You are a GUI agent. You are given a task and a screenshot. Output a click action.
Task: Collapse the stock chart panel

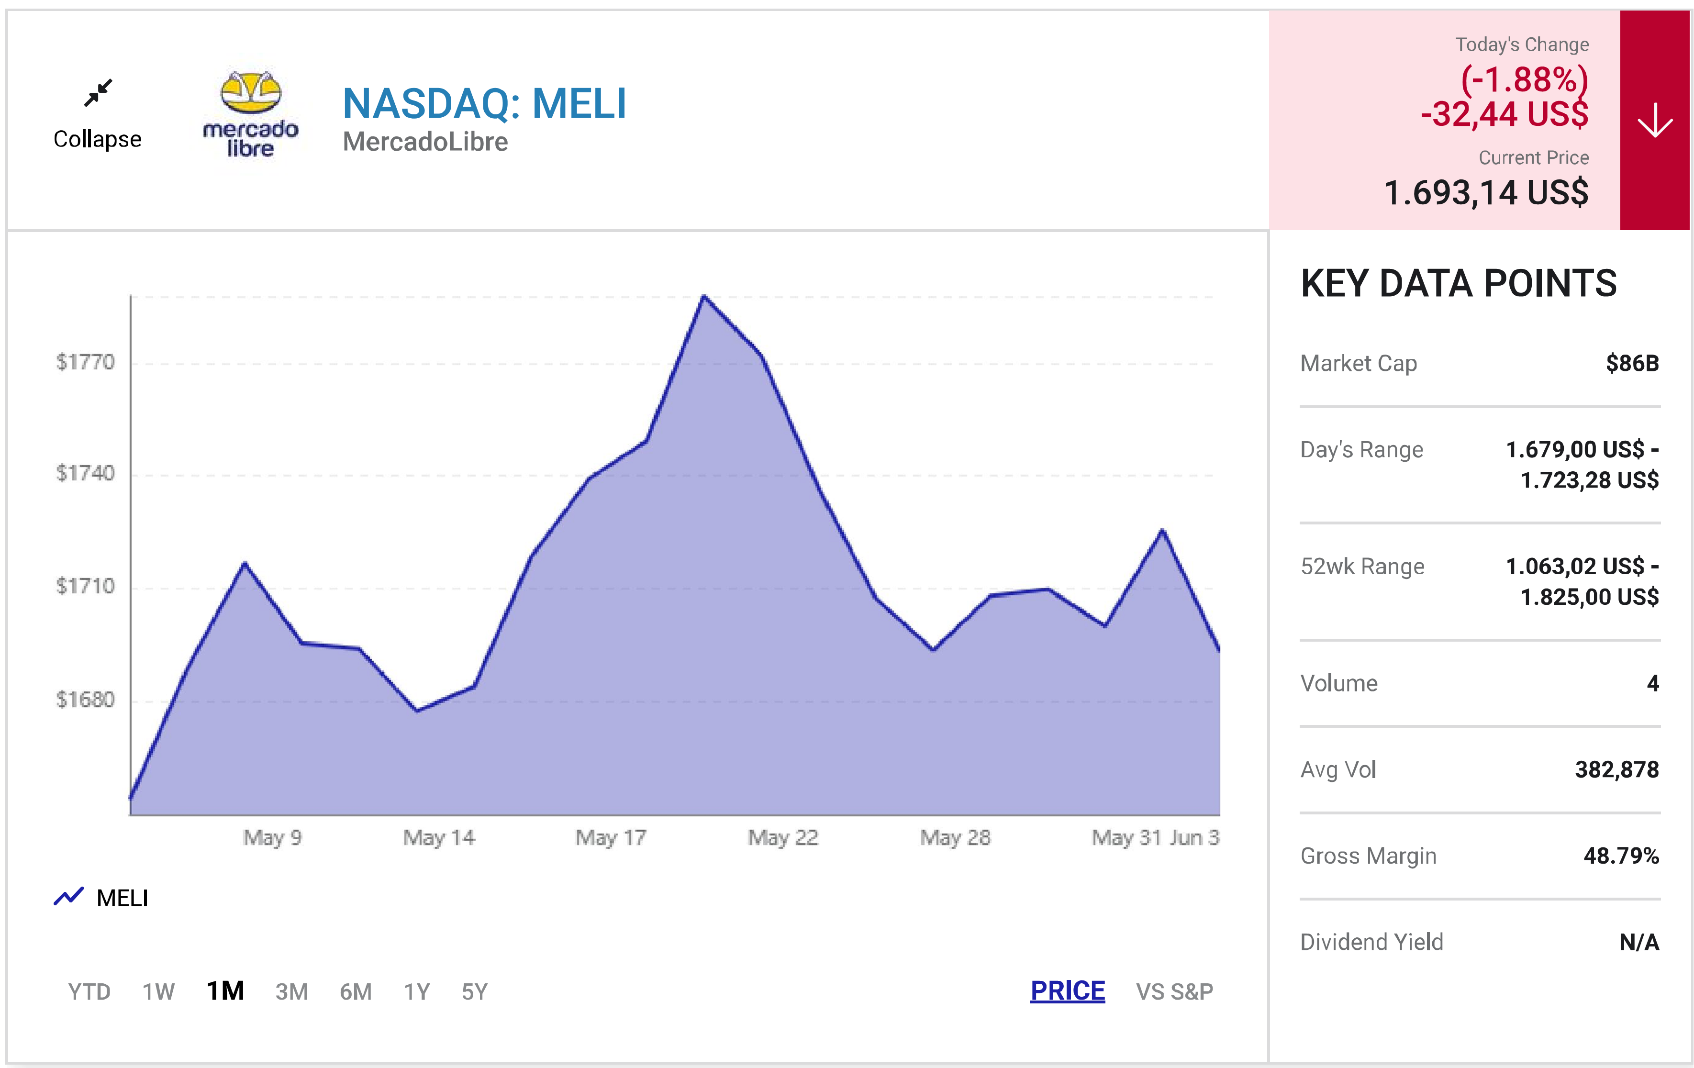pyautogui.click(x=97, y=139)
